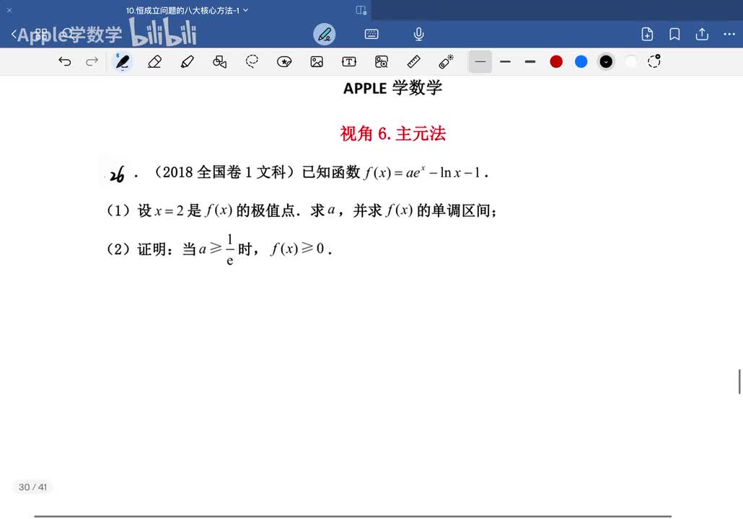Open the more options menu
The width and height of the screenshot is (743, 519).
729,34
